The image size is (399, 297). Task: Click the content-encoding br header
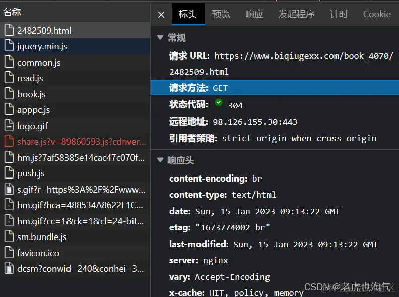pos(216,179)
